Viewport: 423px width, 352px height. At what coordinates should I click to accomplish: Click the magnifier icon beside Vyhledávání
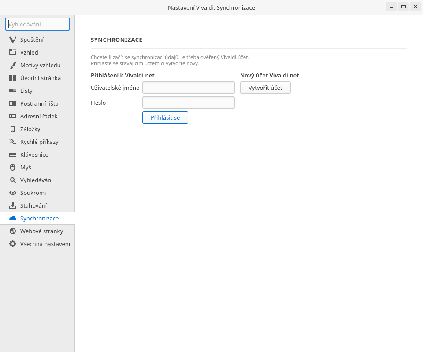(x=13, y=180)
